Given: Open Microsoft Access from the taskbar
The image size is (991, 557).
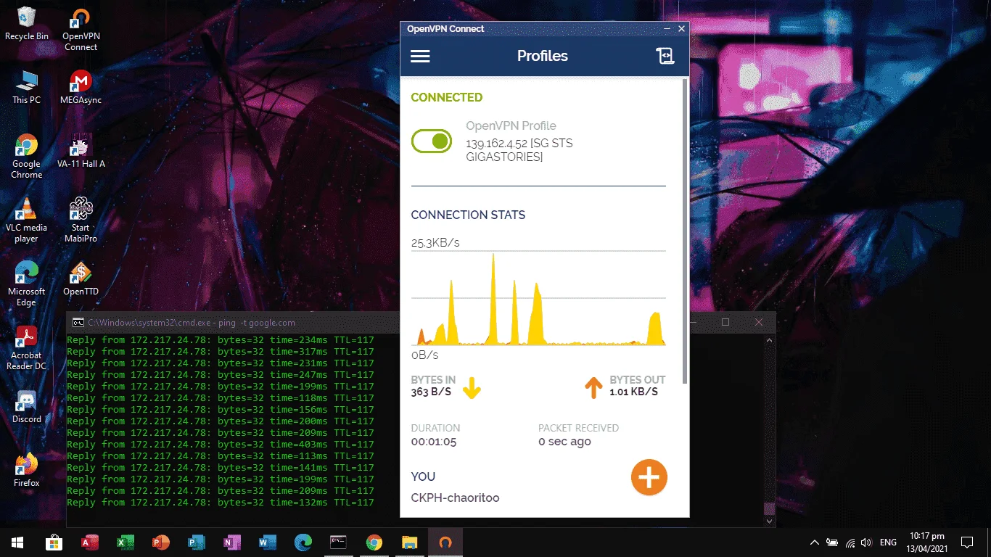Looking at the screenshot, I should 90,542.
